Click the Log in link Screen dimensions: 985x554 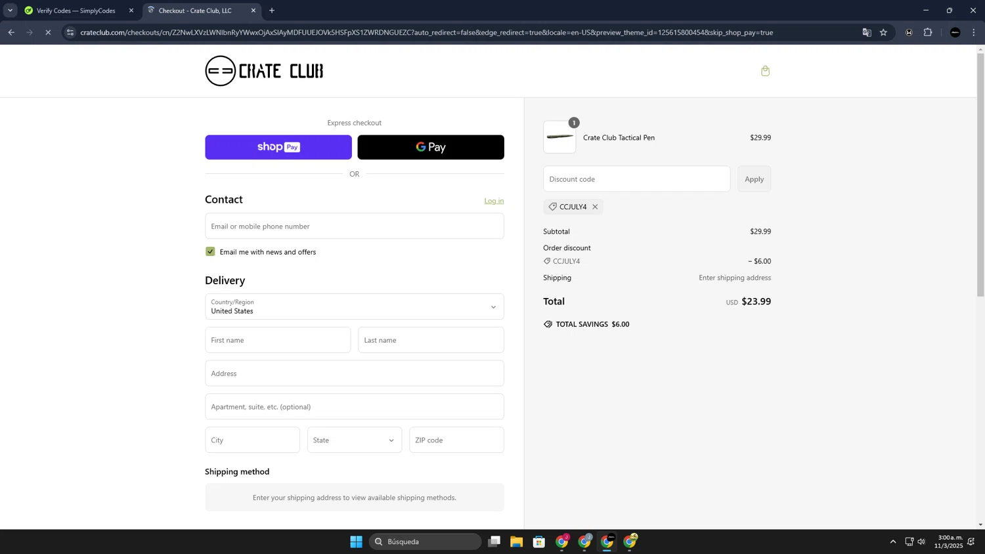coord(494,201)
